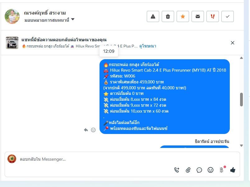The image size is (250, 187).
Task: Start a call with phone plus icon
Action: [177, 170]
